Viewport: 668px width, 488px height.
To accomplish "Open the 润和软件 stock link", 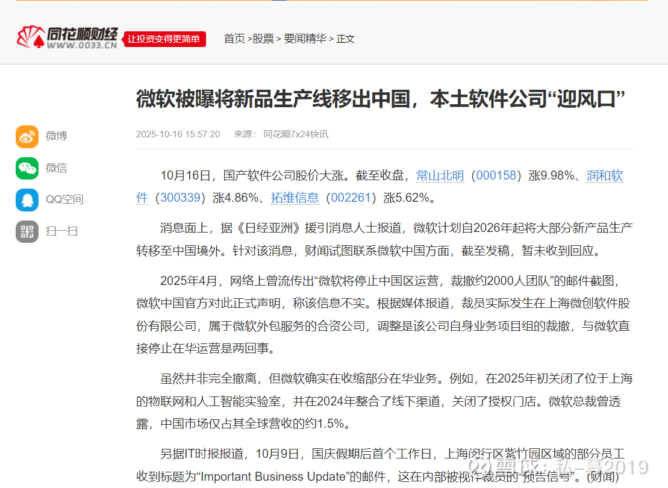I will (605, 175).
